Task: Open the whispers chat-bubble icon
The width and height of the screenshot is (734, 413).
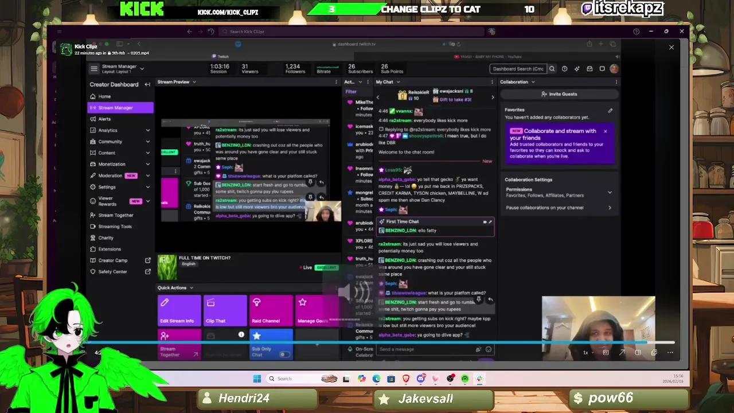Action: 602,69
